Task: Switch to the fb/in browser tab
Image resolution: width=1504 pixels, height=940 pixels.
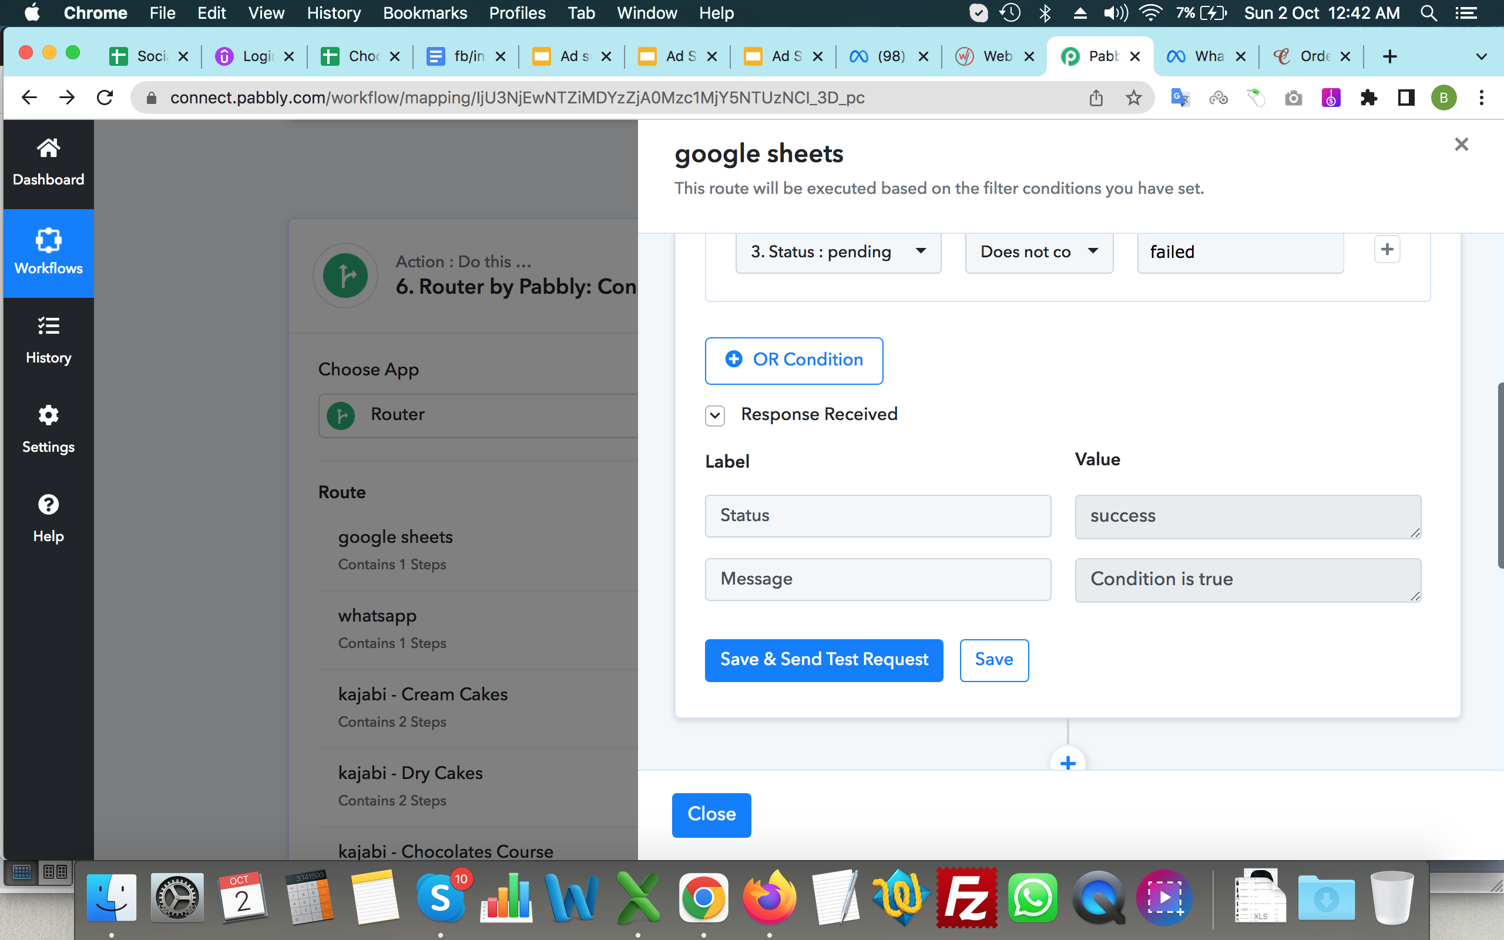Action: click(466, 56)
